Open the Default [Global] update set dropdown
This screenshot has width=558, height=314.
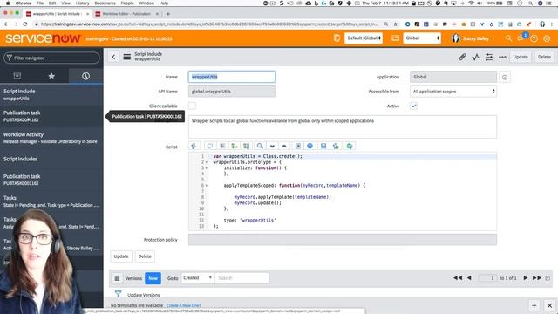click(364, 38)
